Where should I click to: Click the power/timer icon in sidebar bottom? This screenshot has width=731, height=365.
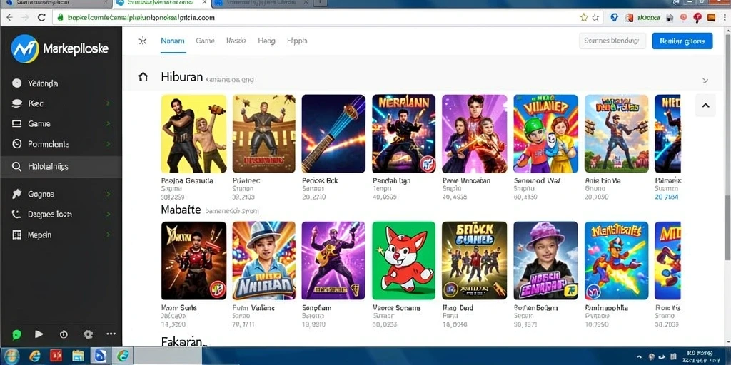[64, 334]
